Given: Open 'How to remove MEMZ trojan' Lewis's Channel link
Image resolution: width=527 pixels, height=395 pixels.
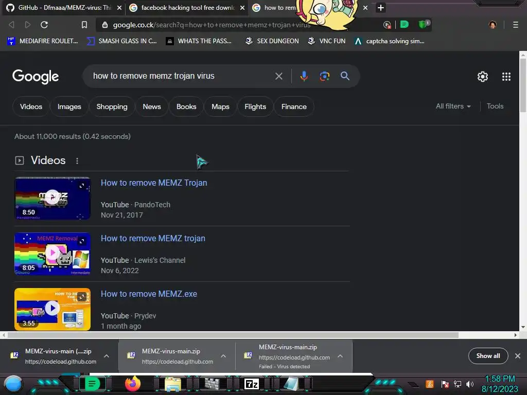Looking at the screenshot, I should [x=153, y=238].
